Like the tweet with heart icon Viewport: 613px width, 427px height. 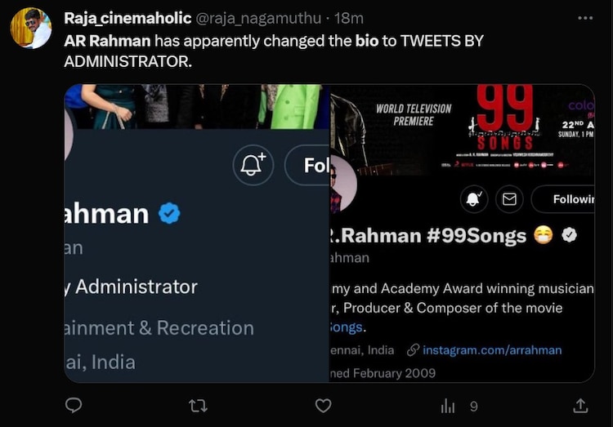point(323,405)
